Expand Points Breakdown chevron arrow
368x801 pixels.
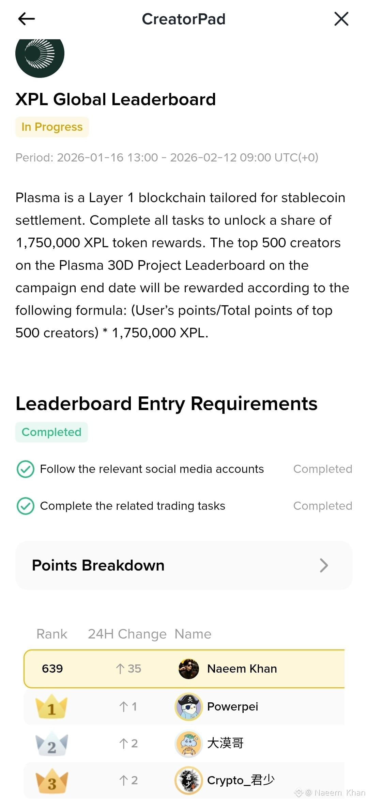(324, 565)
